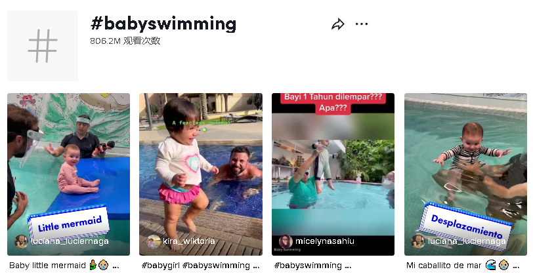Click the Baby little mermaid caption
533x276 pixels.
click(47, 266)
